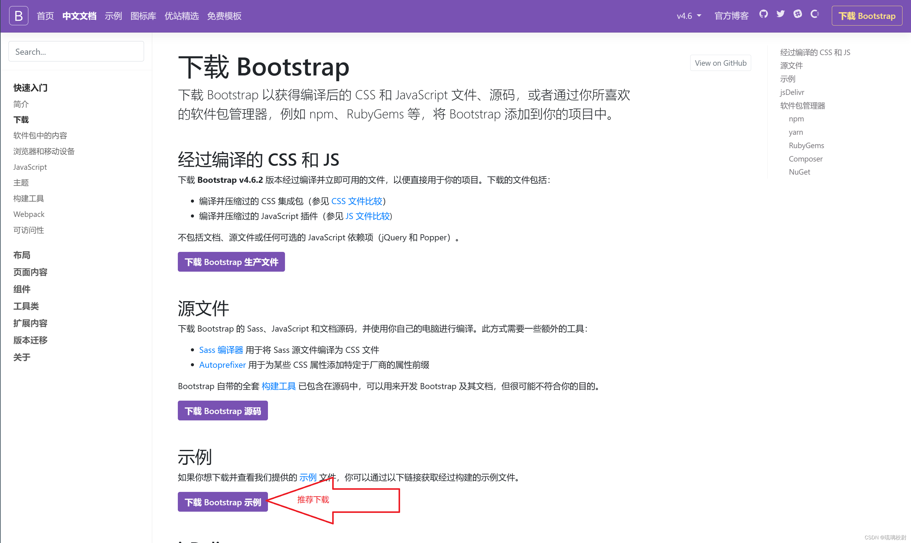
Task: Open the 图标库 navigation item
Action: click(143, 16)
